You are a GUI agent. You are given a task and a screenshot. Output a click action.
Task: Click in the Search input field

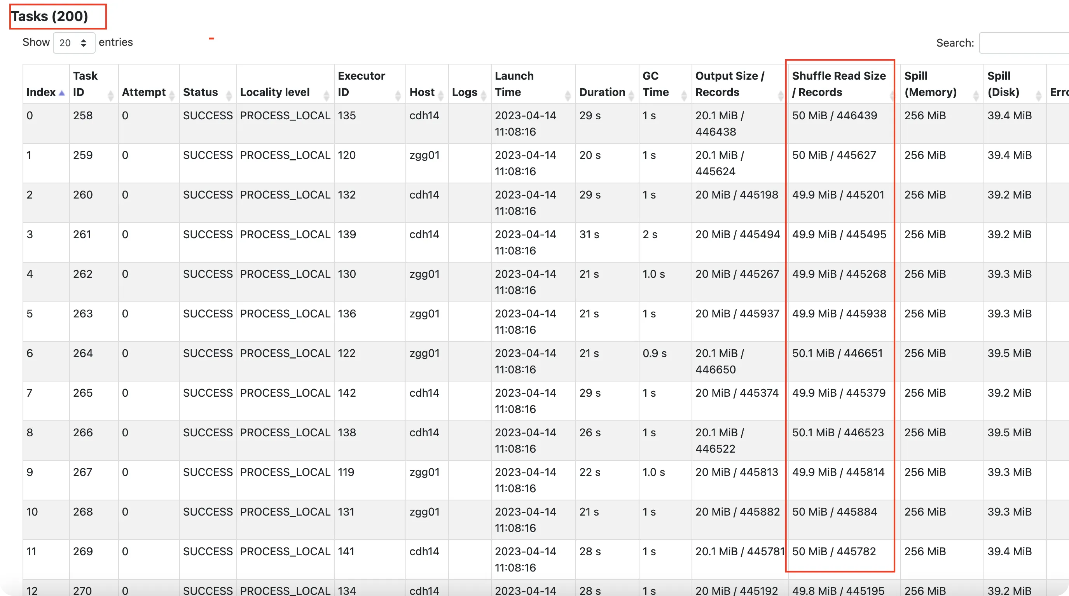coord(1023,43)
